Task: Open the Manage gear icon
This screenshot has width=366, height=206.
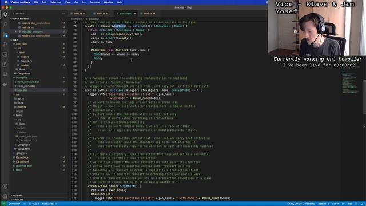Action: (5, 196)
